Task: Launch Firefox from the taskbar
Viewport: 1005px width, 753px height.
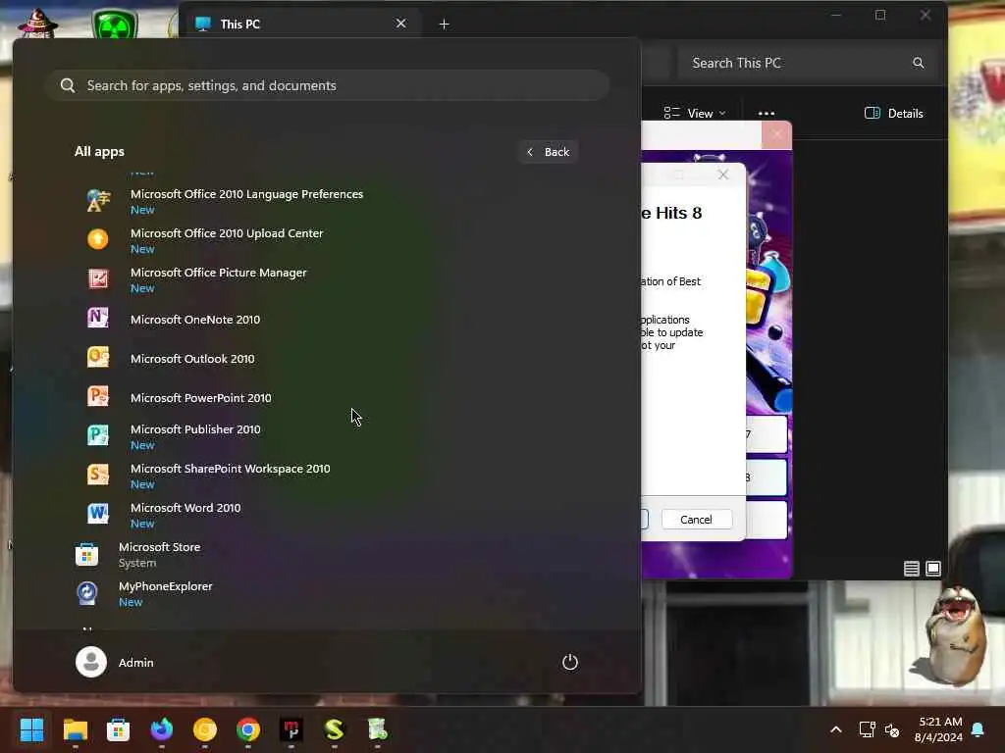Action: (x=162, y=729)
